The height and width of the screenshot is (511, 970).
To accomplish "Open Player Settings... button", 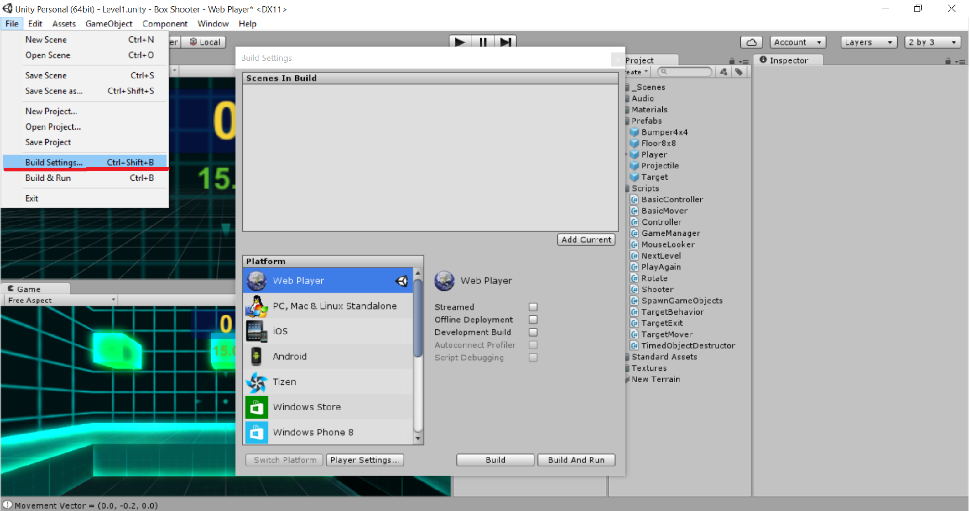I will (365, 460).
